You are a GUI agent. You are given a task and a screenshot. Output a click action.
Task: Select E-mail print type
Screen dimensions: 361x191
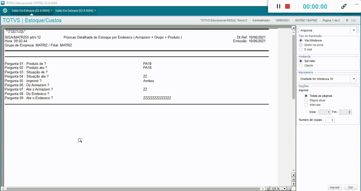coord(301,49)
